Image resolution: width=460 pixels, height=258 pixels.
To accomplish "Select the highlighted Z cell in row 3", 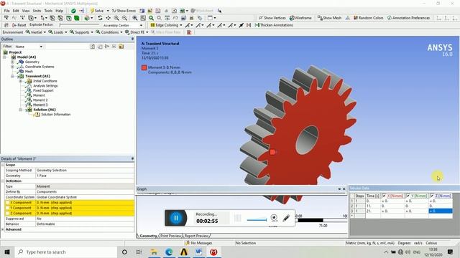I will pos(441,211).
